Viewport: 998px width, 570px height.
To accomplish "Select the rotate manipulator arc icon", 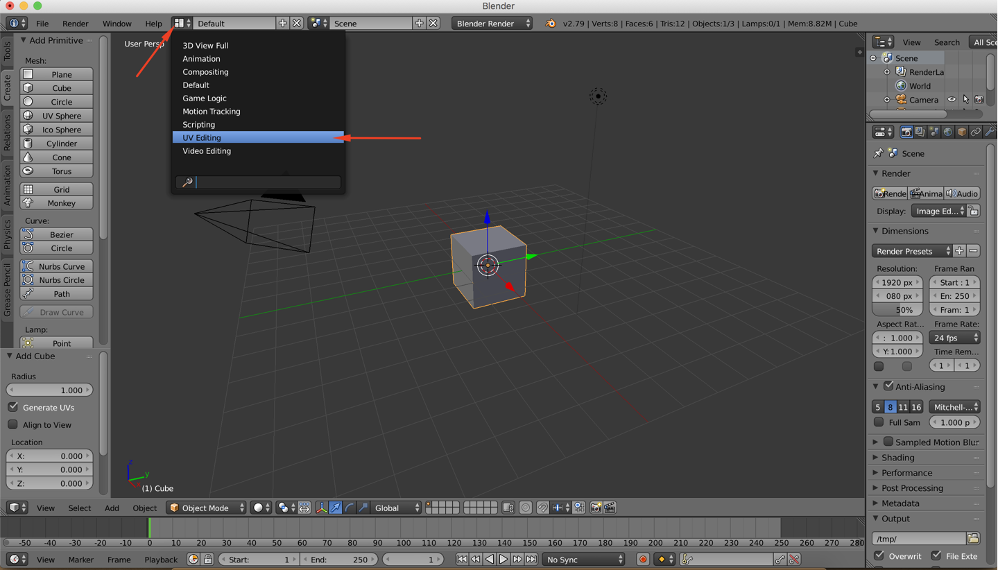I will coord(350,508).
